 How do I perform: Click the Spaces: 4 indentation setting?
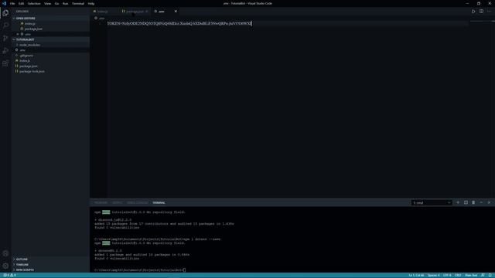tap(433, 275)
